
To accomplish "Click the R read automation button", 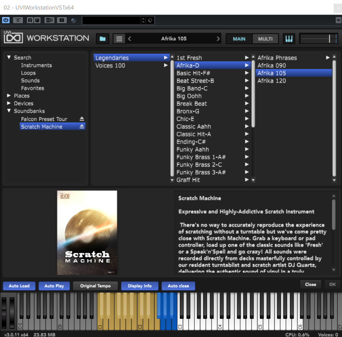I will [30, 20].
